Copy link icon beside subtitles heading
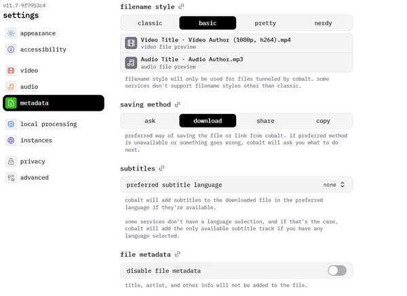The width and height of the screenshot is (407, 296). (x=161, y=168)
